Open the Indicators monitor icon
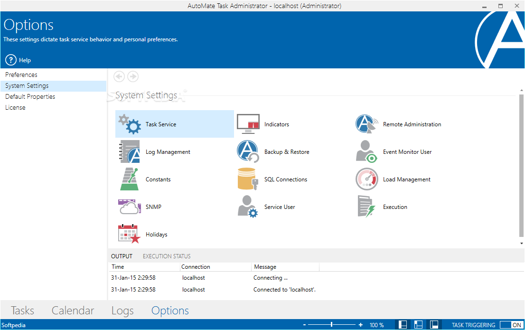The width and height of the screenshot is (525, 330). pos(248,123)
